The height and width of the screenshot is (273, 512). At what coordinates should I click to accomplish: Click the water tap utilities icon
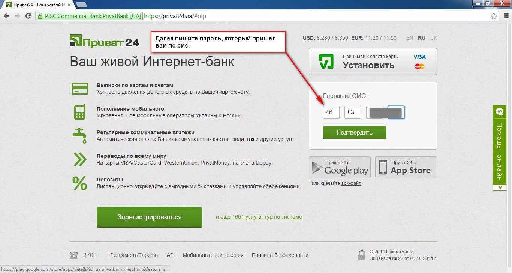pyautogui.click(x=79, y=135)
